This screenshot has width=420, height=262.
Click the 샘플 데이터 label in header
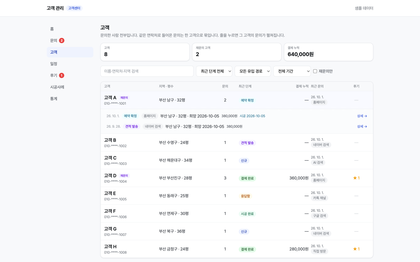point(364,8)
